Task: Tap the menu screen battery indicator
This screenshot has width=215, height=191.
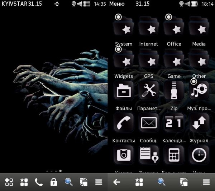Action: [195, 4]
